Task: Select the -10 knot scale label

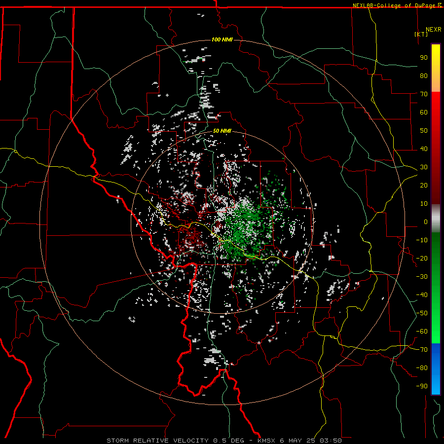Action: [422, 240]
